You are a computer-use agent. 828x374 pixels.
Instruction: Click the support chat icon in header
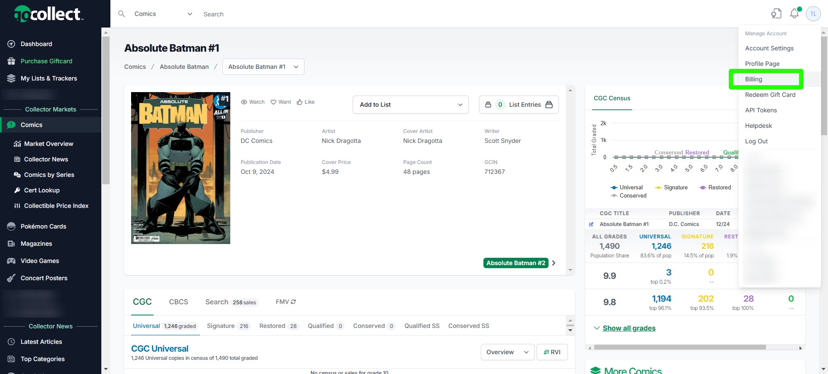tap(776, 14)
